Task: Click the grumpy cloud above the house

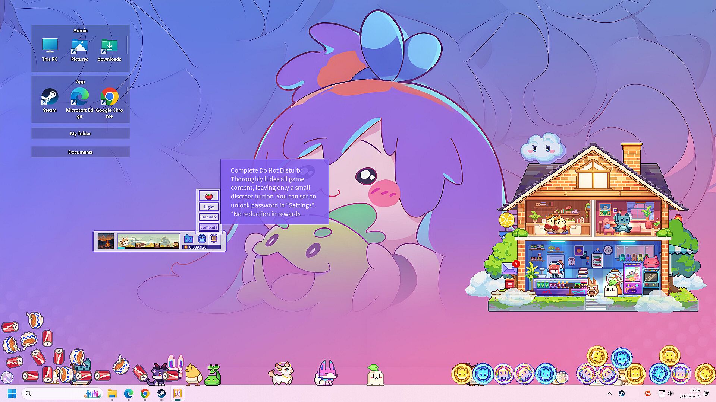Action: click(x=543, y=148)
